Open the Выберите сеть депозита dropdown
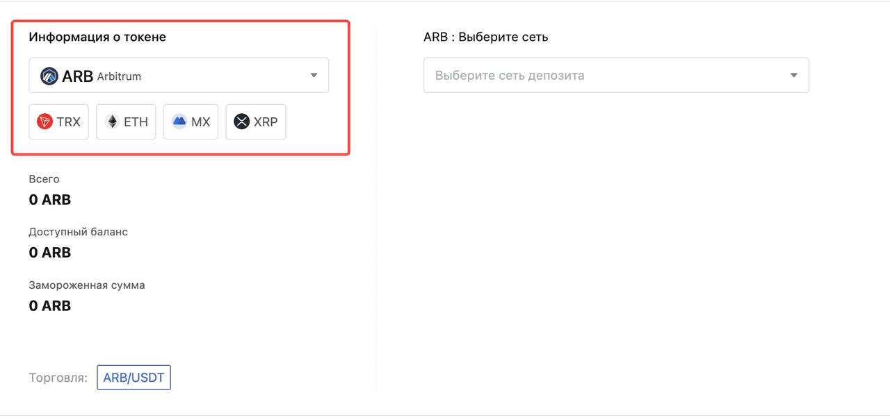The width and height of the screenshot is (890, 420). [x=616, y=75]
